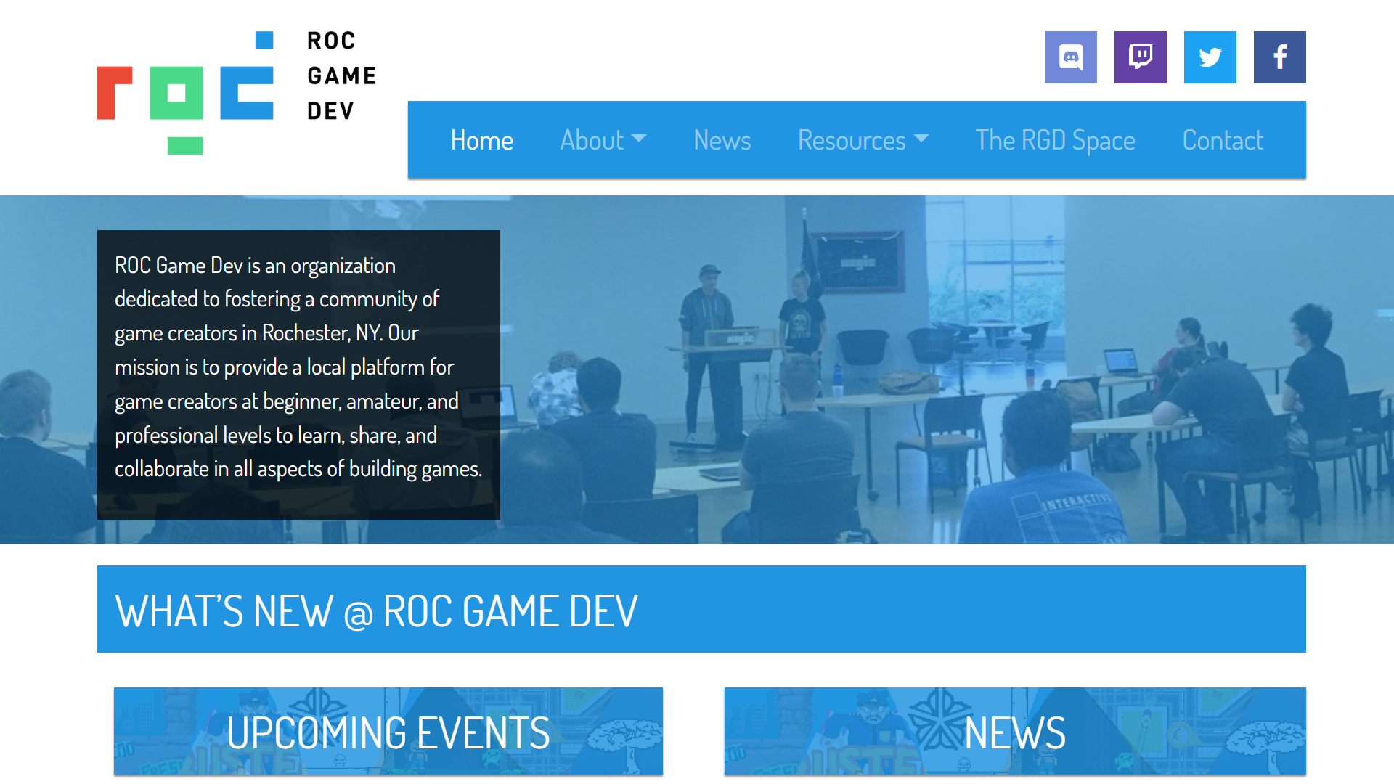Go to the Home nav item
The height and width of the screenshot is (784, 1394).
481,140
